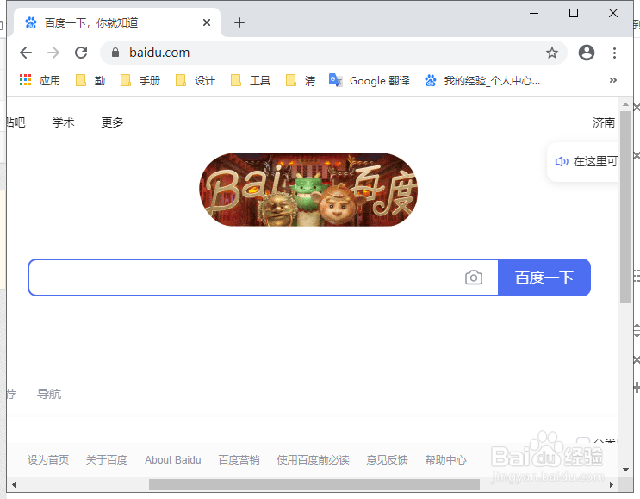Open 使用百度前必读 footer link
Screen dimensions: 640x499
(313, 460)
